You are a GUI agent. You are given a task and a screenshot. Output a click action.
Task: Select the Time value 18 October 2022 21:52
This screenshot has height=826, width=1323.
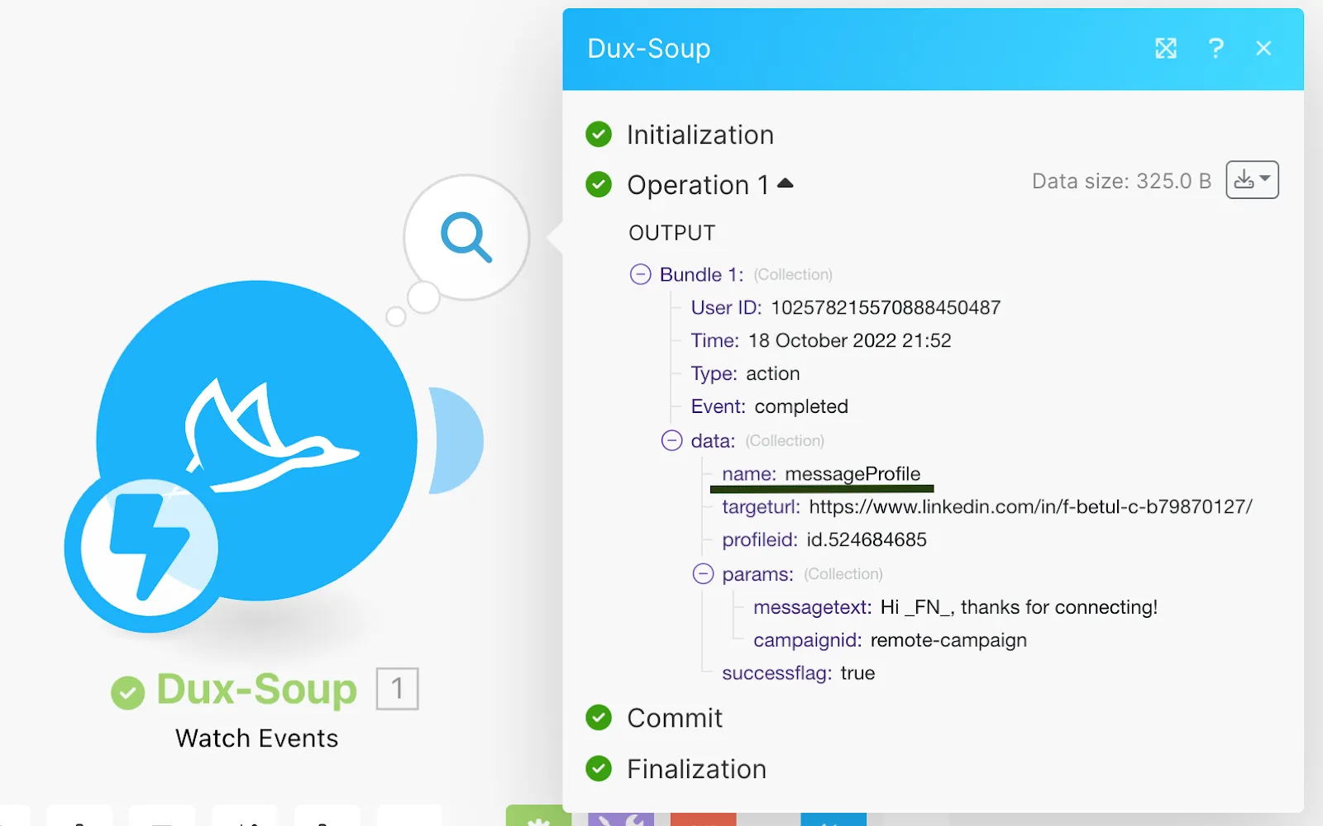(x=850, y=340)
